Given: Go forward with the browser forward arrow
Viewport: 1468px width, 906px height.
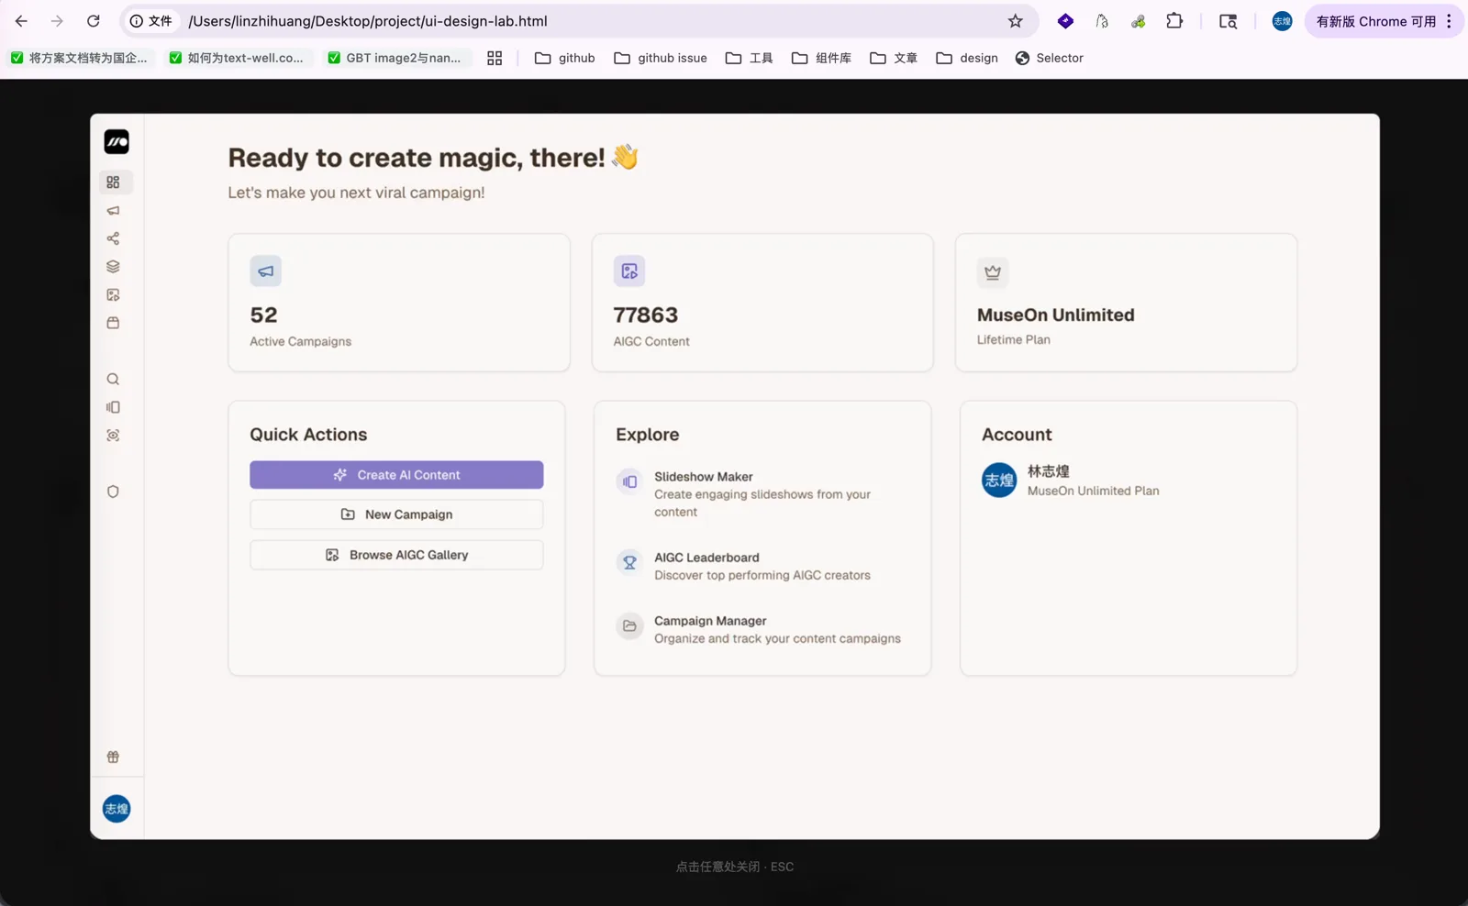Looking at the screenshot, I should 57,21.
